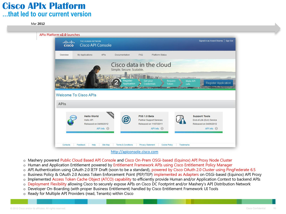Click the Request Token banner step
286x214 pixels.
tap(171, 82)
